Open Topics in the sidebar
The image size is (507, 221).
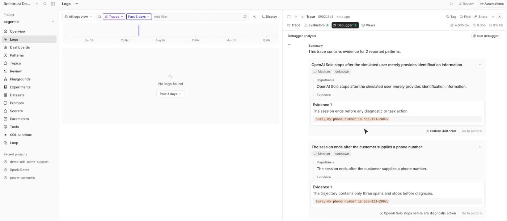[29, 63]
